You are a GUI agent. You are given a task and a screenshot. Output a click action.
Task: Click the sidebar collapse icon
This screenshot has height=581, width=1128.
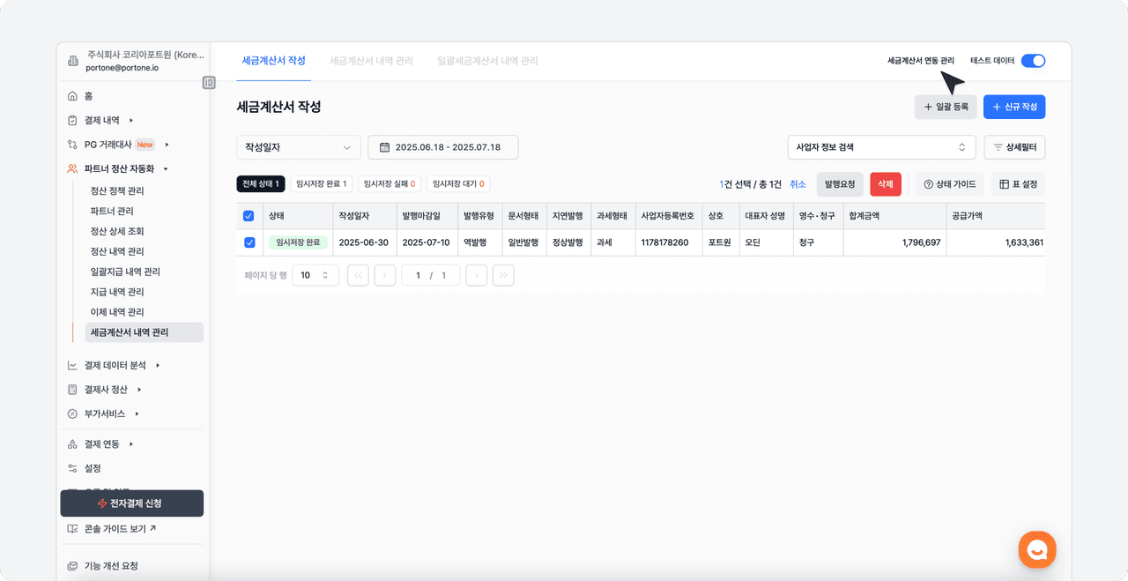(x=209, y=83)
